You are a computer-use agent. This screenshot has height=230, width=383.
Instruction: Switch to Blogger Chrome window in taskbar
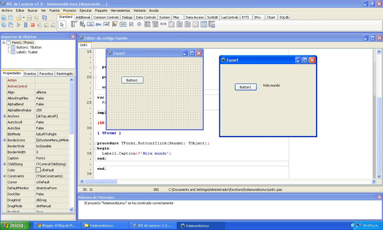pos(56,226)
